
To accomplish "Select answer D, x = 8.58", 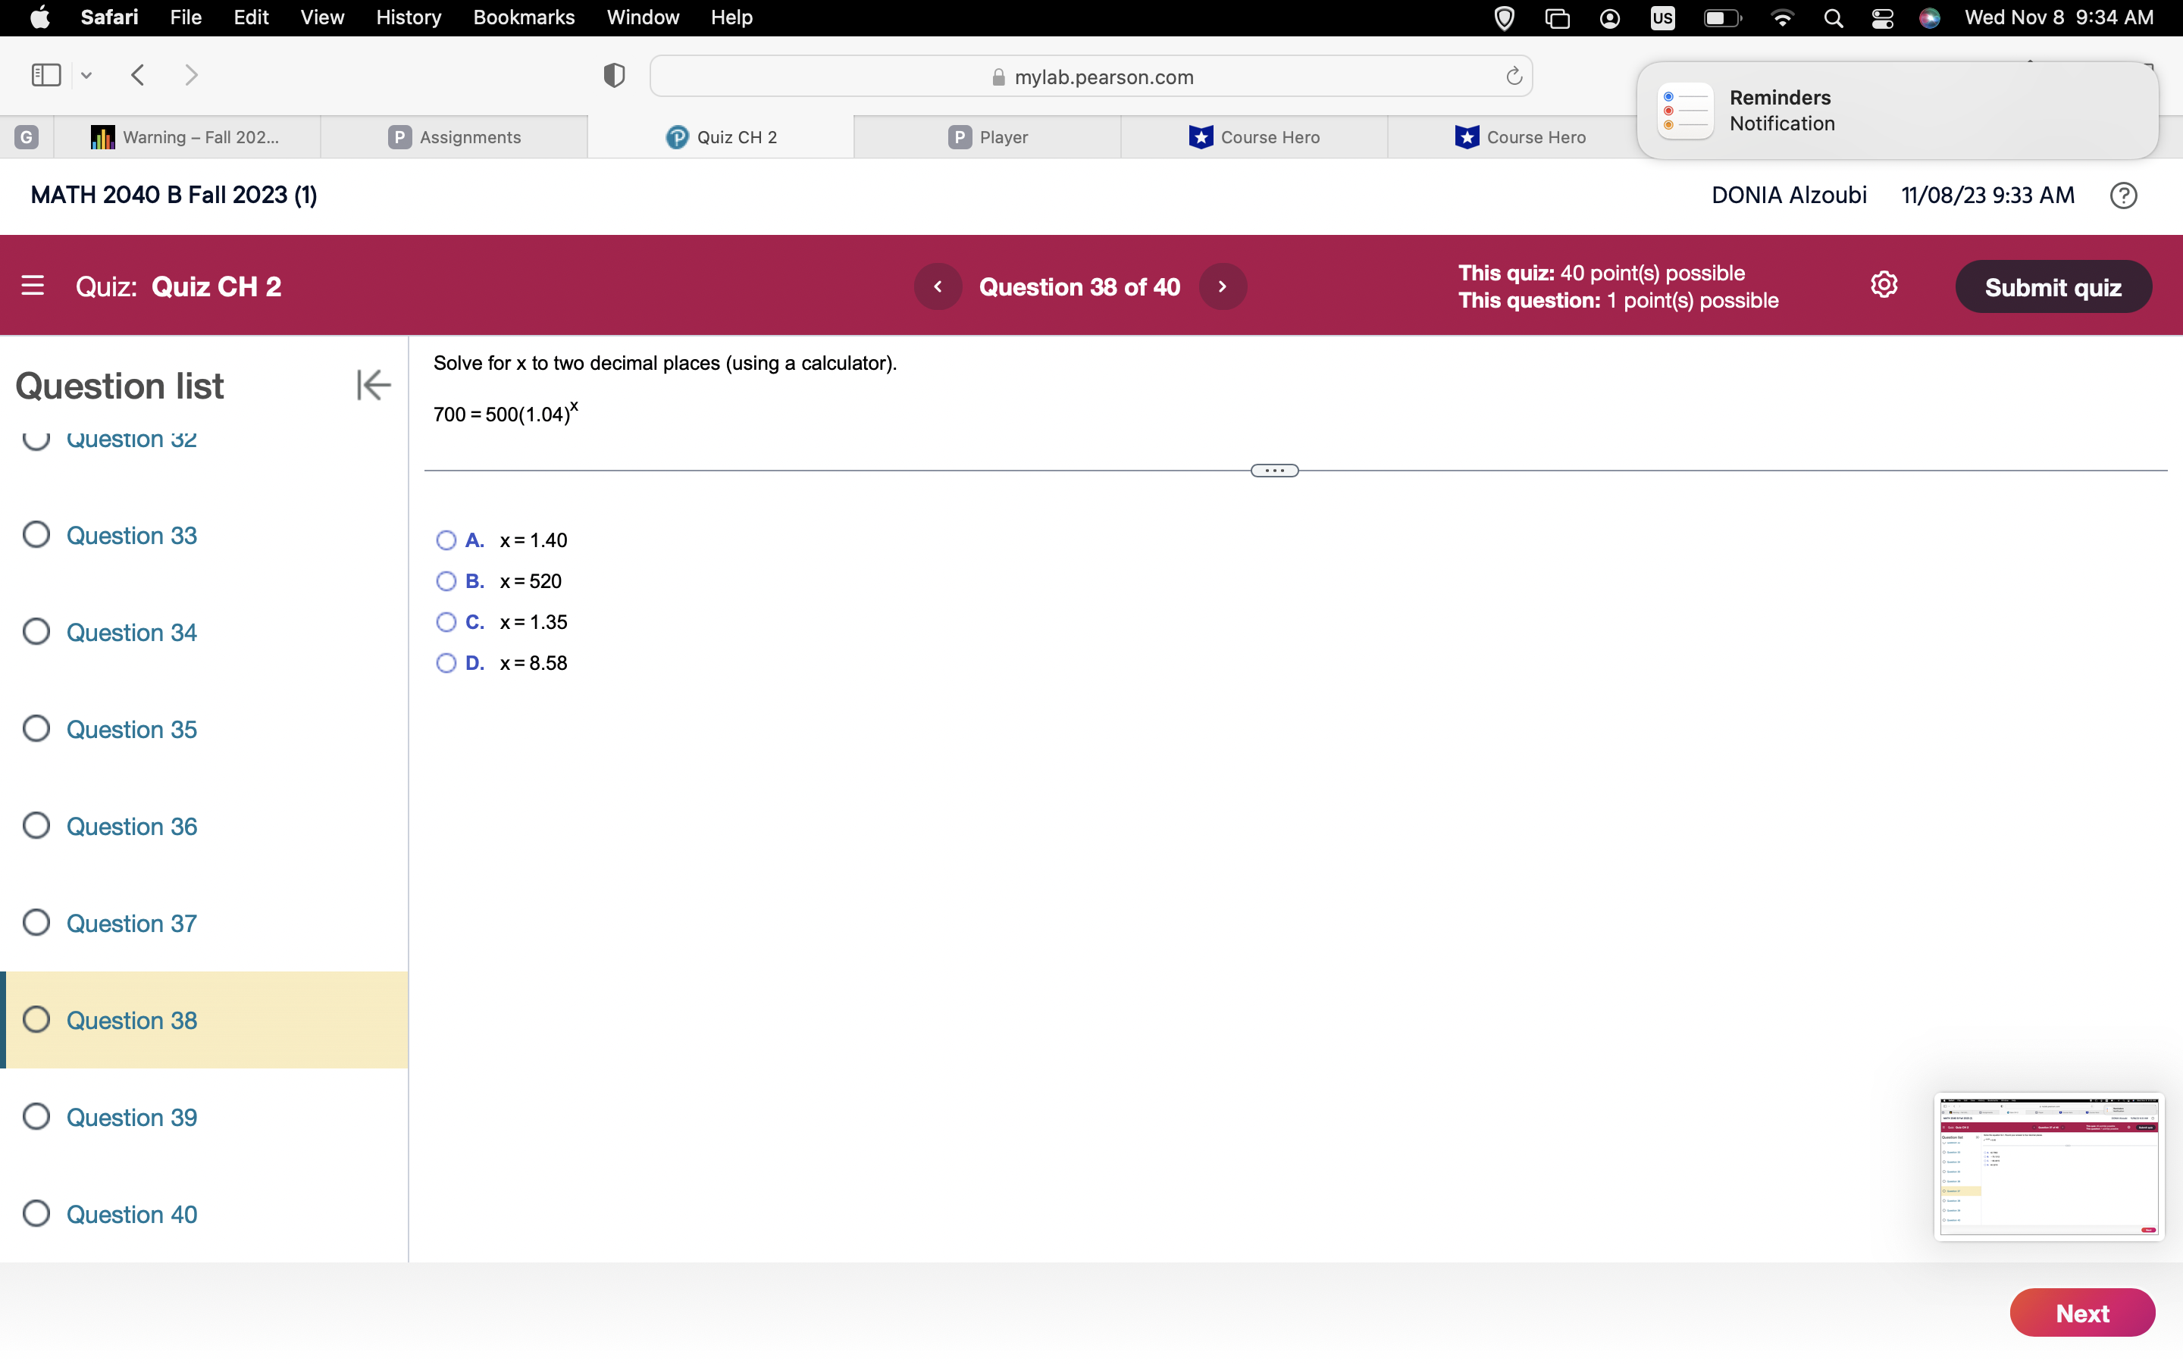I will click(x=446, y=663).
